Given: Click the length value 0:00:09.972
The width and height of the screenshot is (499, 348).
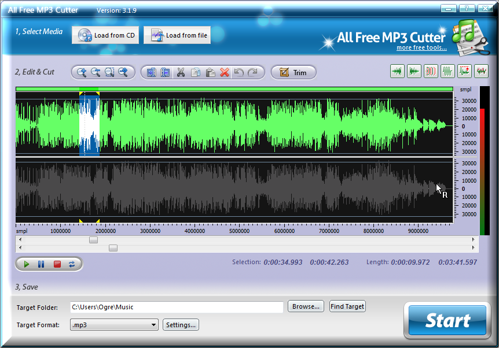Looking at the screenshot, I should click(410, 262).
